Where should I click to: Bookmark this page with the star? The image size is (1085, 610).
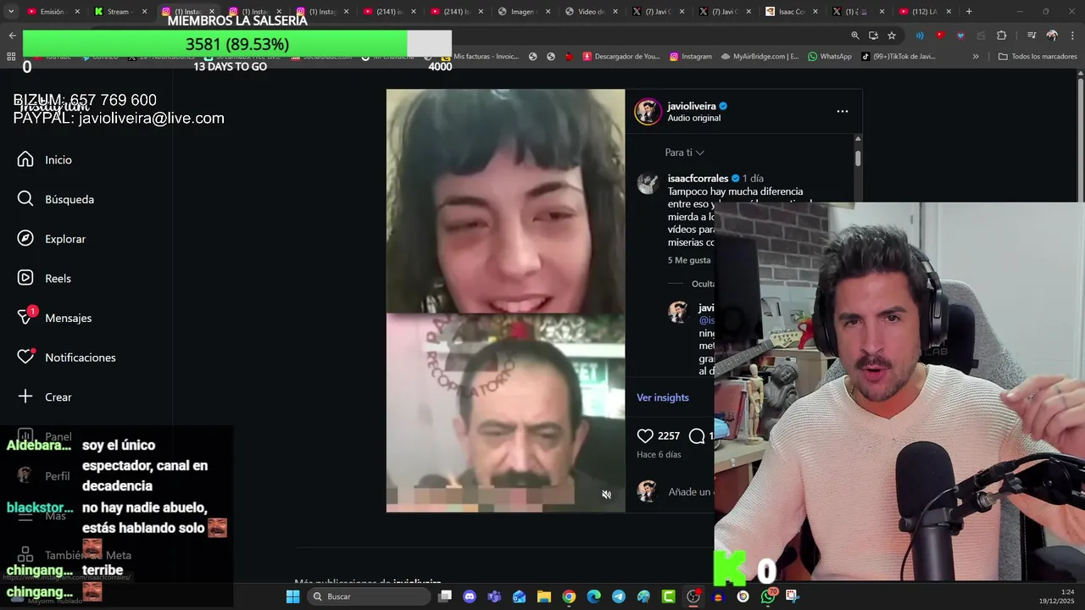coord(892,36)
